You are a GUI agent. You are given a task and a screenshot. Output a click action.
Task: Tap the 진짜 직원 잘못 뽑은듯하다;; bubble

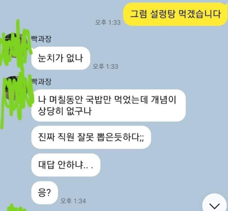tap(91, 137)
